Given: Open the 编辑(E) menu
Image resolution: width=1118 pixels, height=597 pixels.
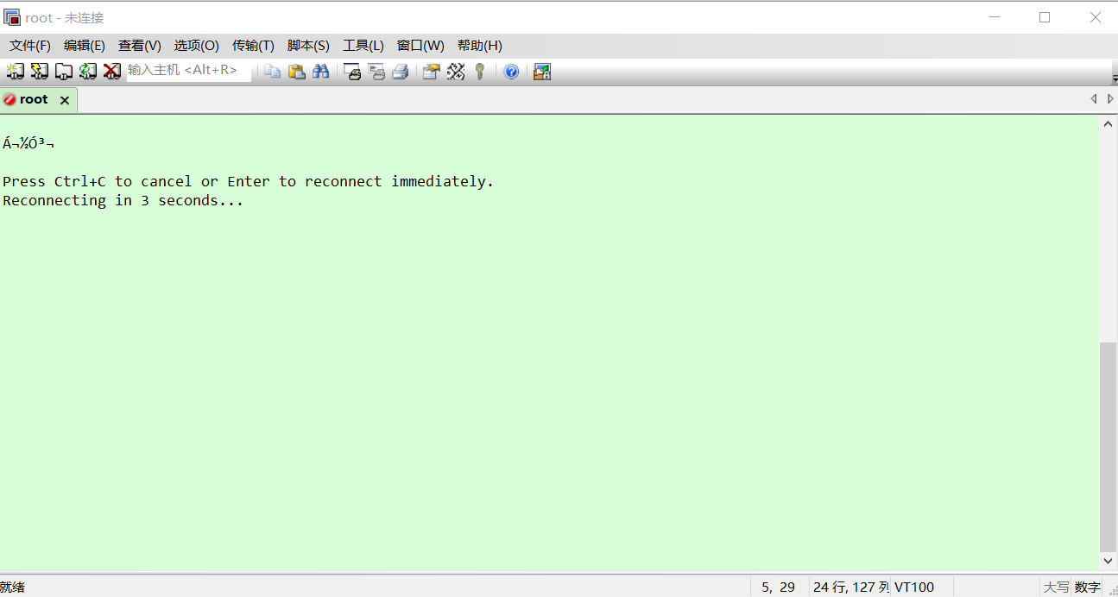Looking at the screenshot, I should 85,46.
